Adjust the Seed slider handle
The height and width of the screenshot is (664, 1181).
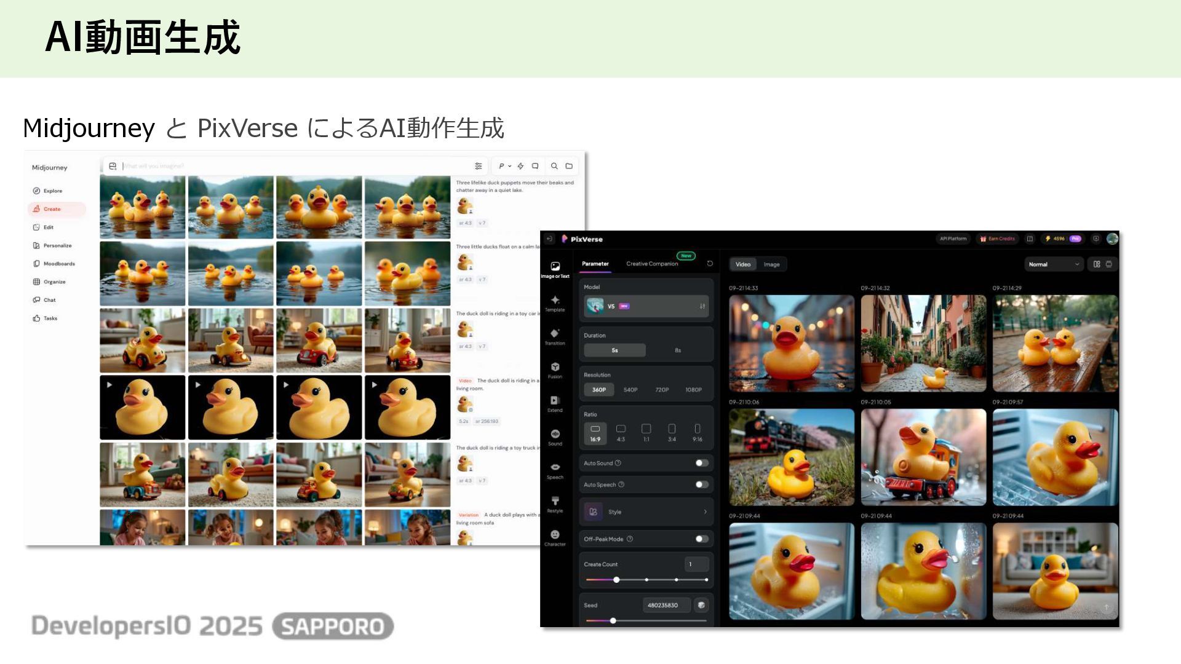tap(613, 621)
